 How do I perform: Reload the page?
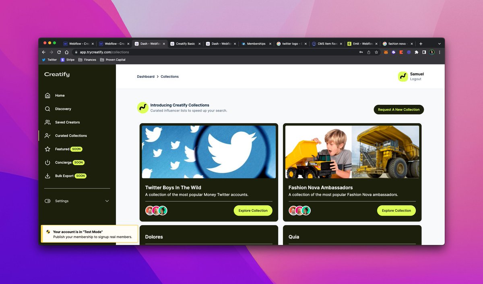[59, 52]
